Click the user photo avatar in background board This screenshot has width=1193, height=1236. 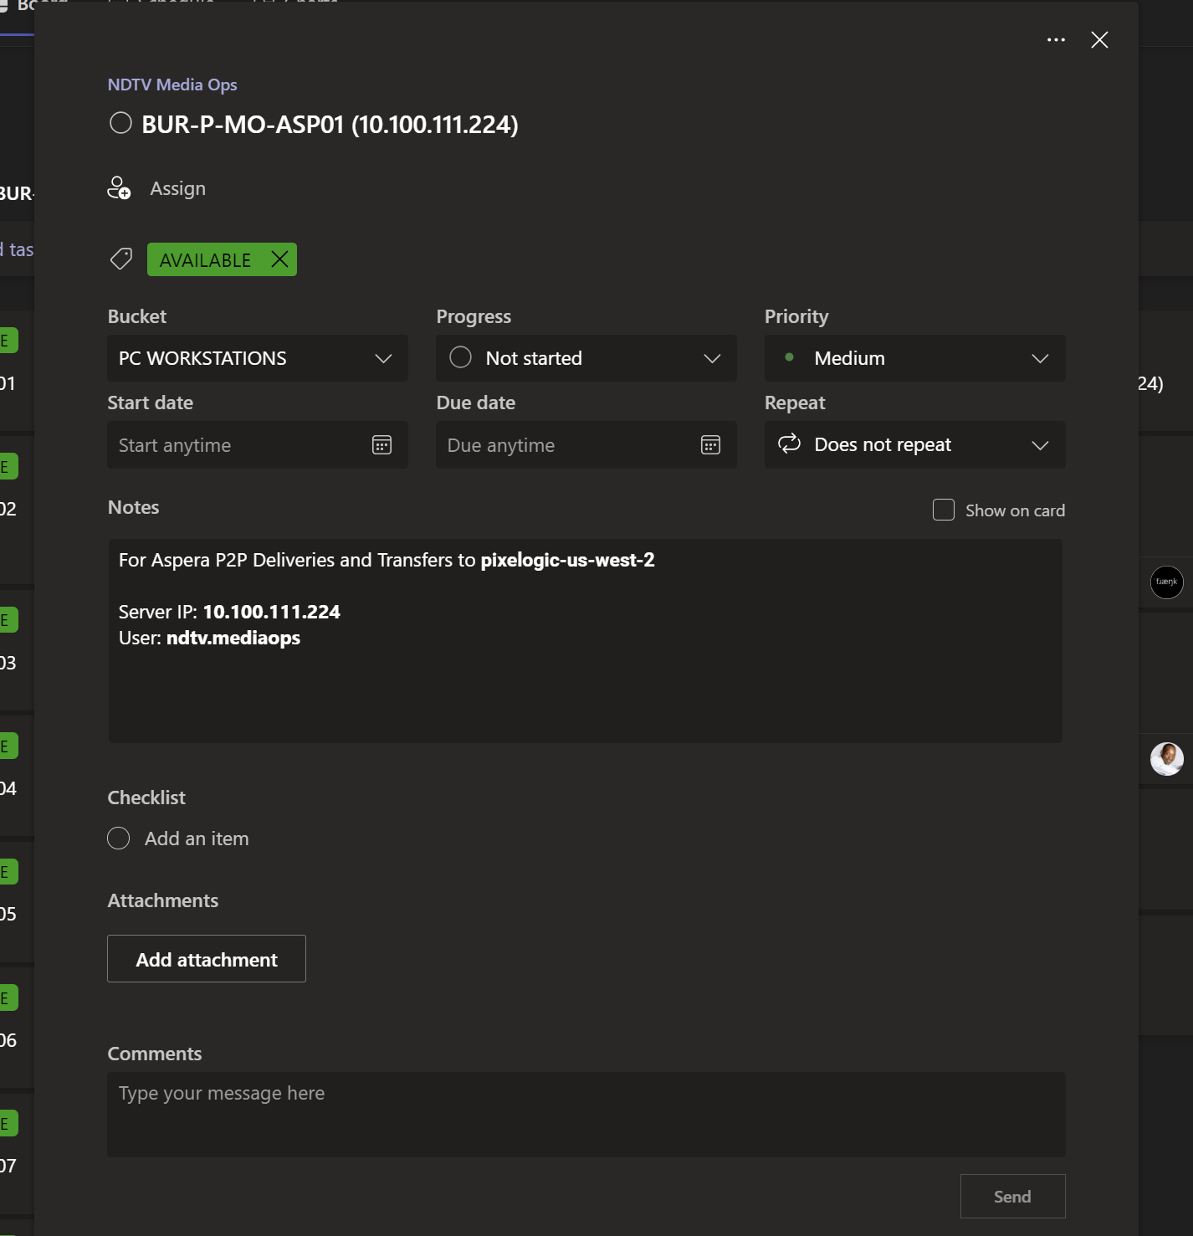pos(1167,759)
